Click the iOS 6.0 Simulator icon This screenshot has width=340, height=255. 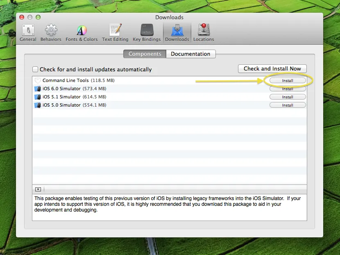38,89
